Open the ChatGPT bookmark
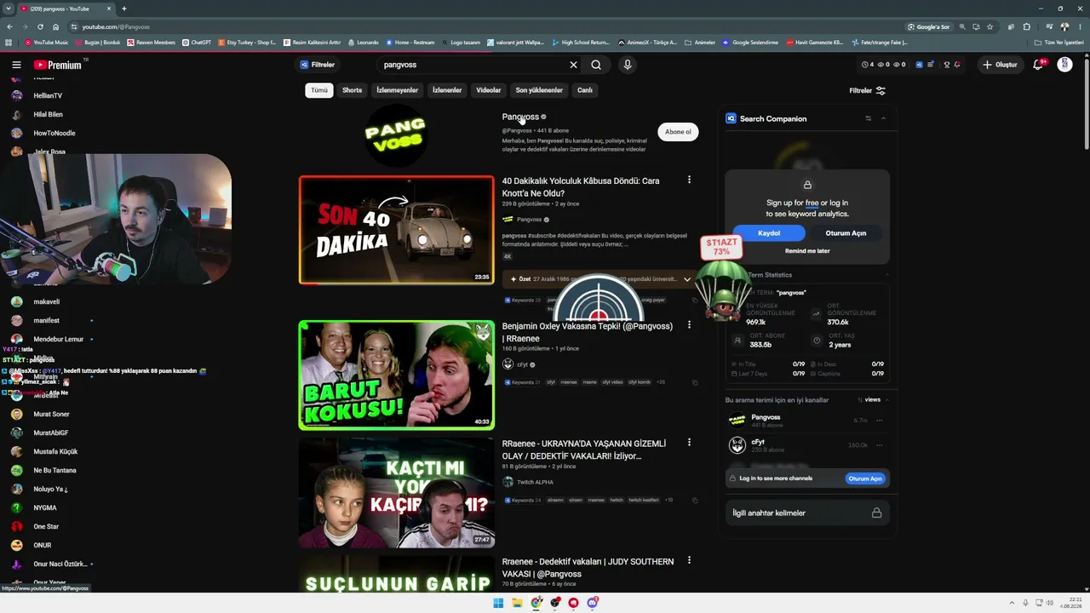1090x613 pixels. (197, 43)
